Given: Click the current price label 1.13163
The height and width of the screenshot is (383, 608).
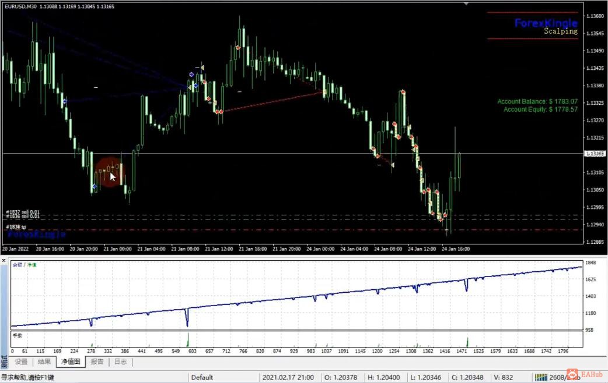Looking at the screenshot, I should tap(595, 154).
